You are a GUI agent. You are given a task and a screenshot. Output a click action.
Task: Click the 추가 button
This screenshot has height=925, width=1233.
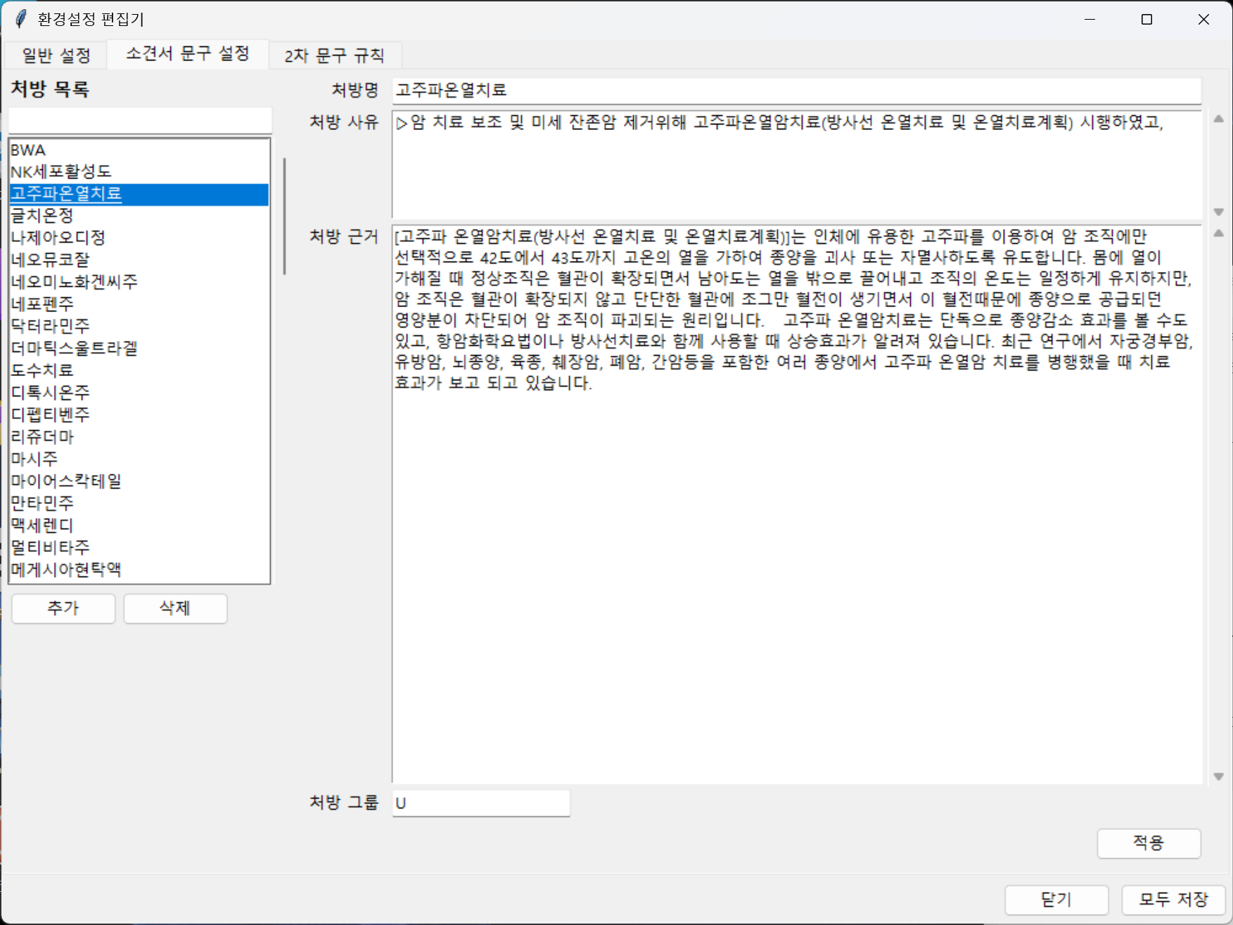(x=63, y=608)
